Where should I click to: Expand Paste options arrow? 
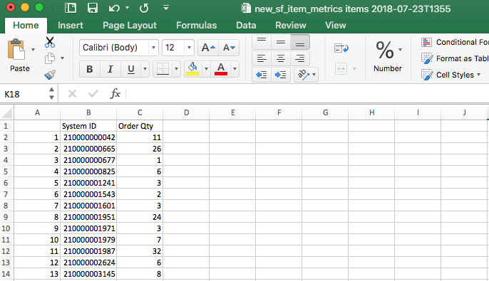click(33, 50)
